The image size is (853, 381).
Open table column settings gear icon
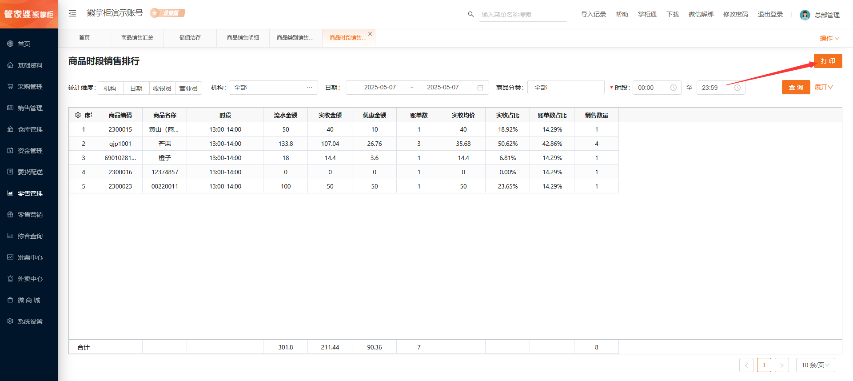tap(78, 115)
